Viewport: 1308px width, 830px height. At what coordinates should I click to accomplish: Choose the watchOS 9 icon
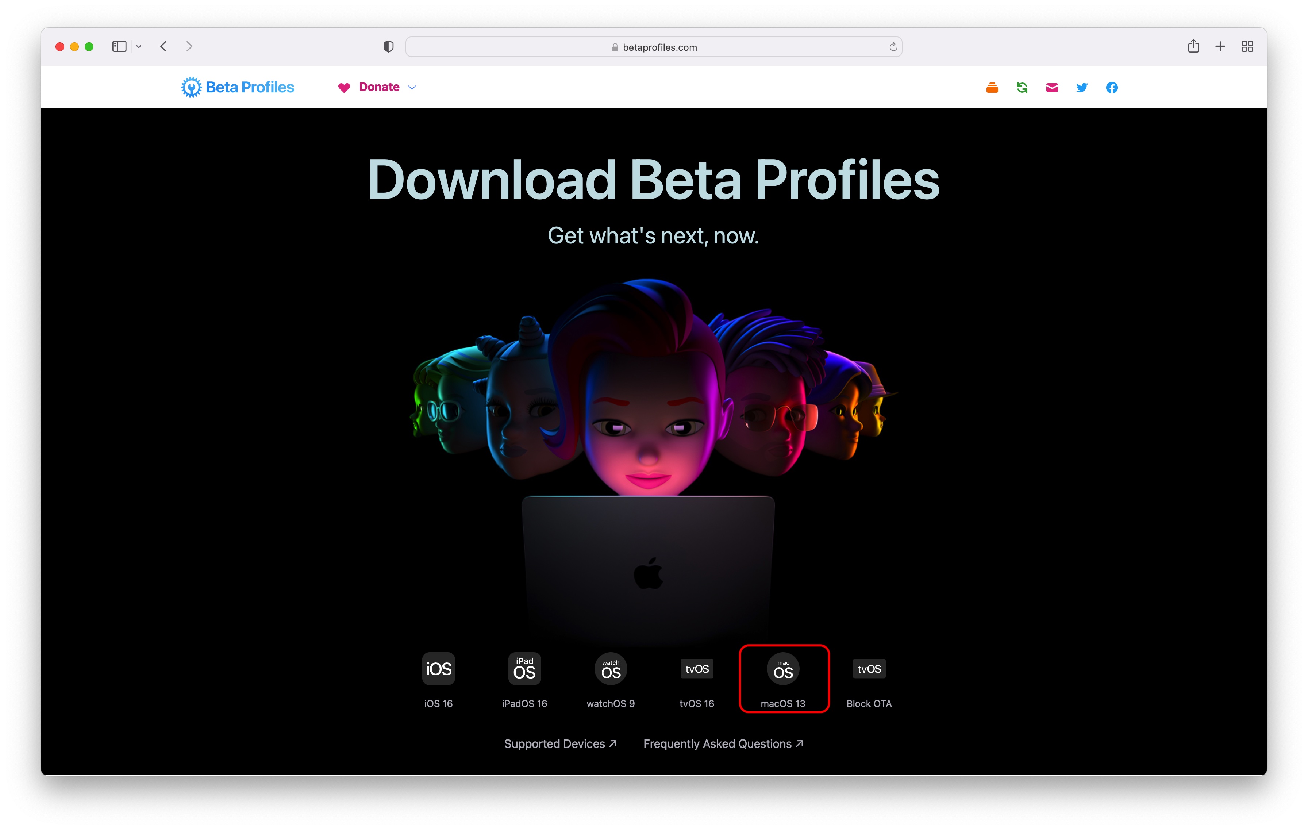(611, 669)
